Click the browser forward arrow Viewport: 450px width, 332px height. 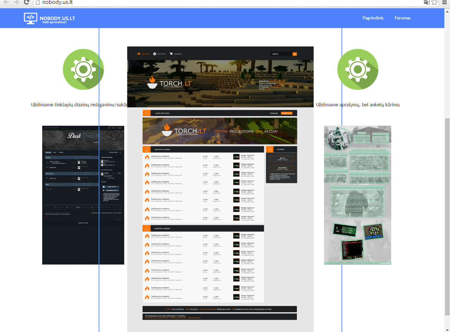pyautogui.click(x=16, y=2)
